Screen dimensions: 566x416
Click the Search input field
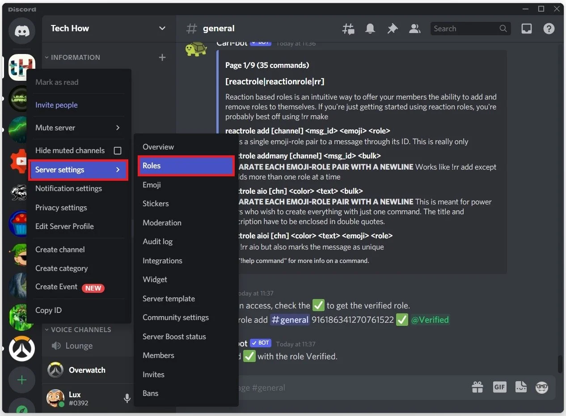470,29
